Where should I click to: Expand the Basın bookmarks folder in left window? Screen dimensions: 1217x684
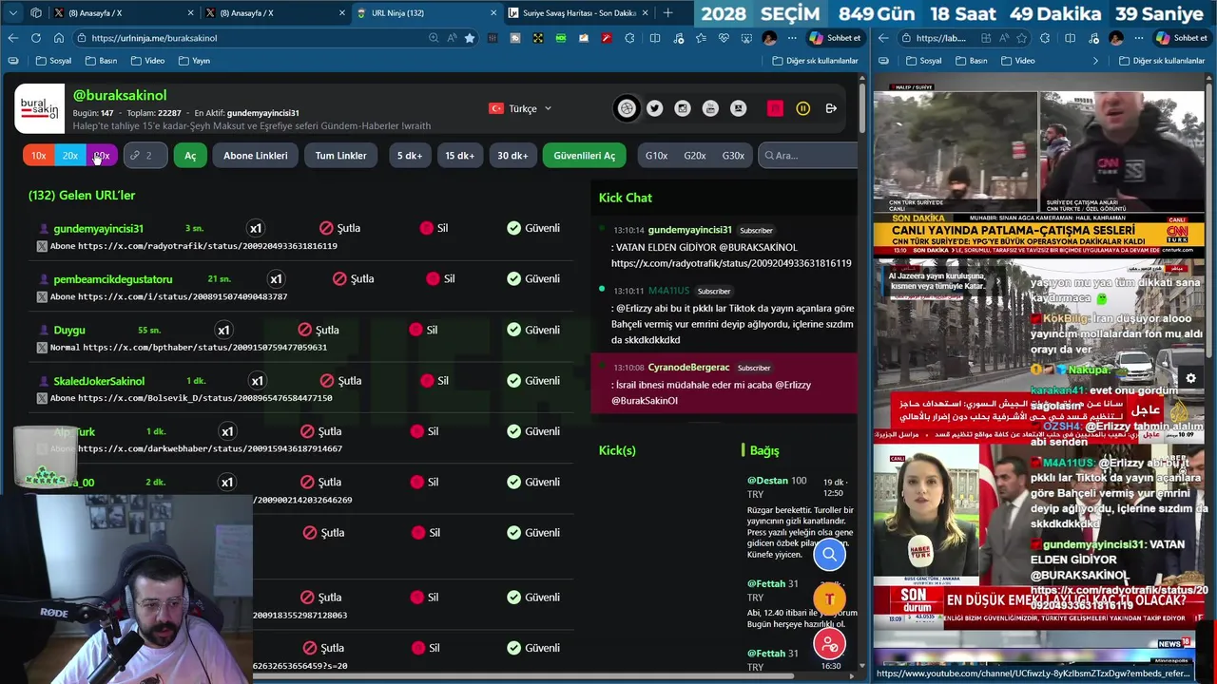pyautogui.click(x=101, y=61)
